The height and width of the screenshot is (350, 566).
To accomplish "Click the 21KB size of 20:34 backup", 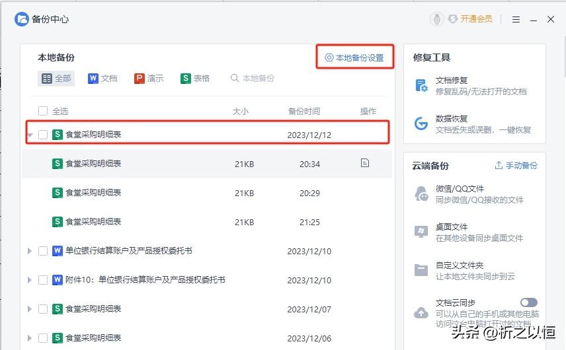I will pyautogui.click(x=245, y=164).
